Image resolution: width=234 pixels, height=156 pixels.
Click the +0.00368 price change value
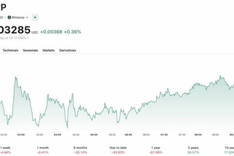(x=51, y=32)
